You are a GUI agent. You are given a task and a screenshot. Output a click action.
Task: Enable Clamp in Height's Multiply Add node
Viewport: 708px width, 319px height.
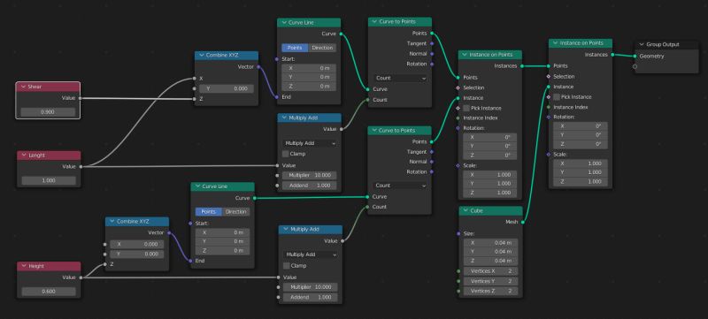(286, 266)
